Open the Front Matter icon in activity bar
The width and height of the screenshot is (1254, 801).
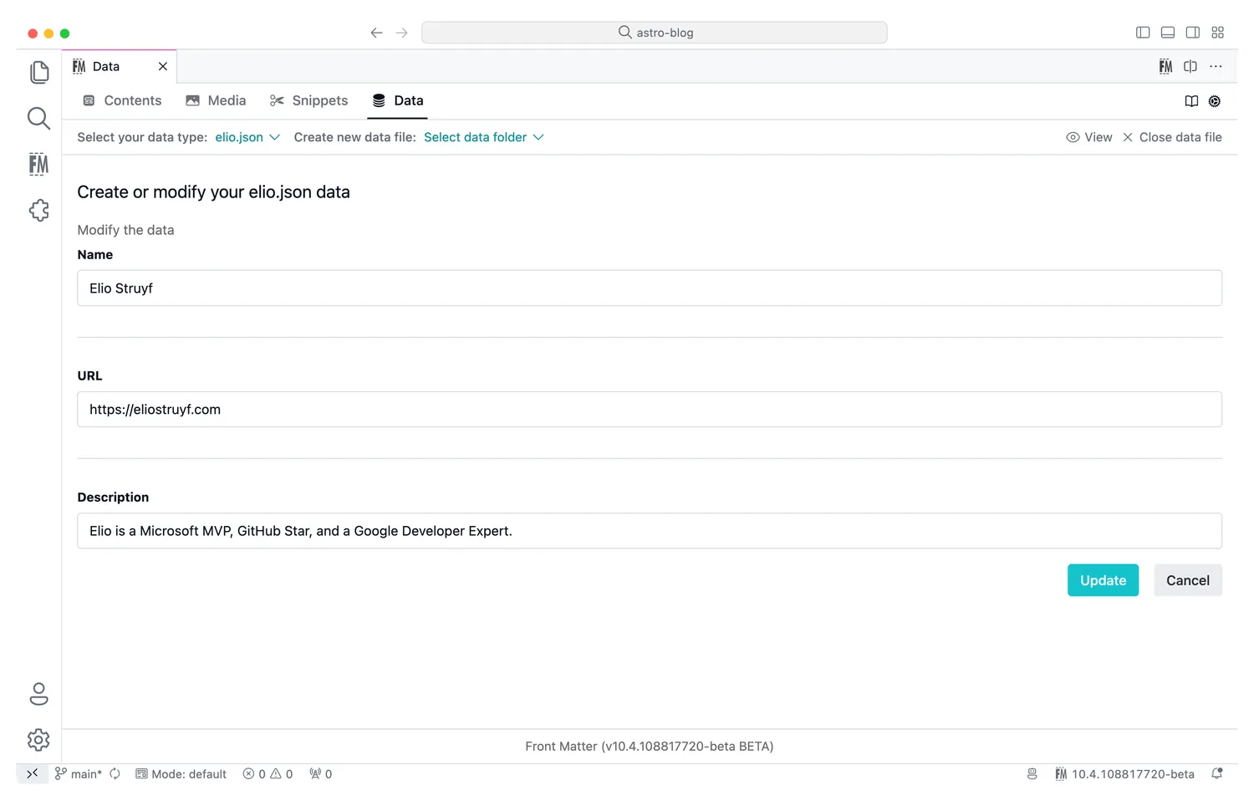click(38, 164)
